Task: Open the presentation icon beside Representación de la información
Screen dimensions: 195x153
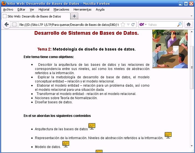Action: [x=168, y=135]
